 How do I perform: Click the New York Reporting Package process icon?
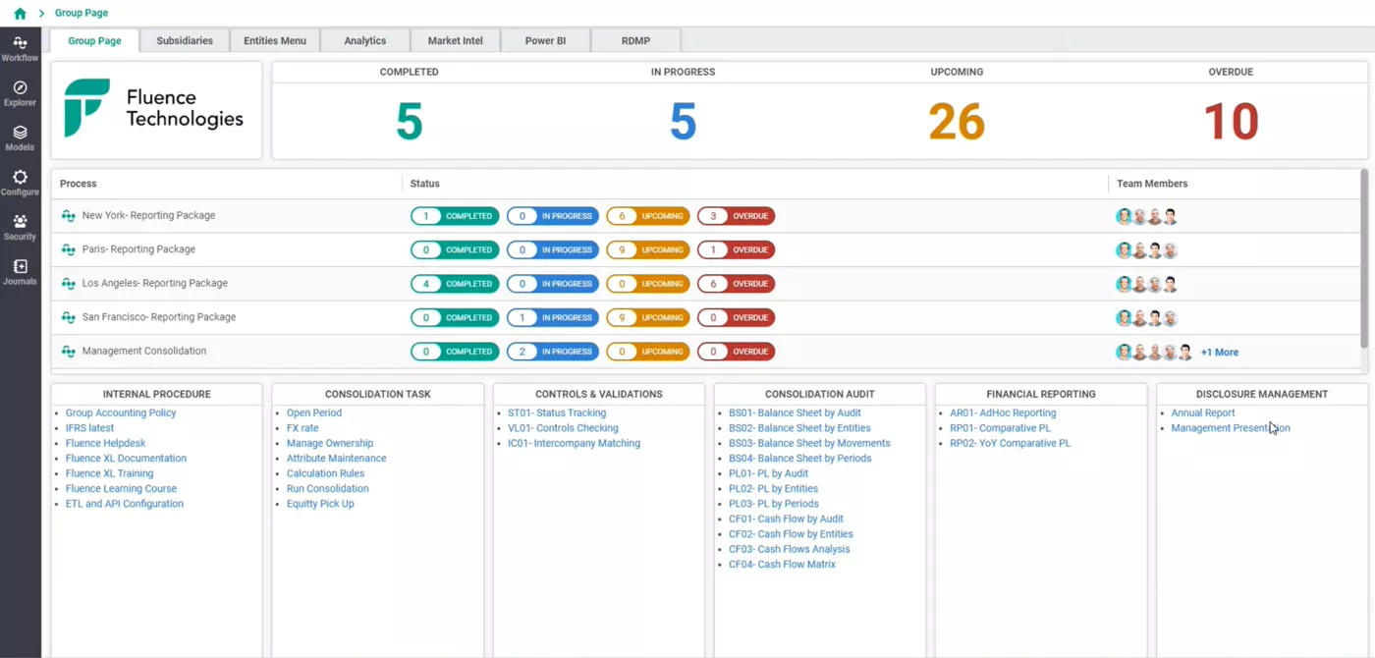pyautogui.click(x=69, y=216)
